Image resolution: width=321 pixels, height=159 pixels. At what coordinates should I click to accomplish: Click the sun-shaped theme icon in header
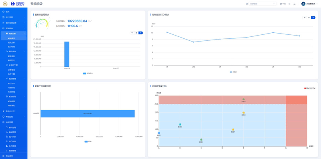click(x=289, y=4)
